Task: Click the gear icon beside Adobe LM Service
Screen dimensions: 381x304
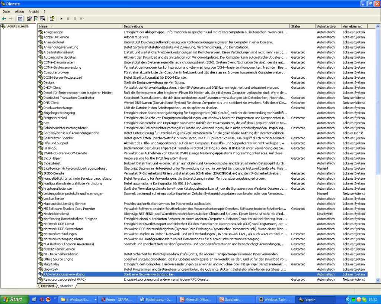Action: [x=41, y=37]
